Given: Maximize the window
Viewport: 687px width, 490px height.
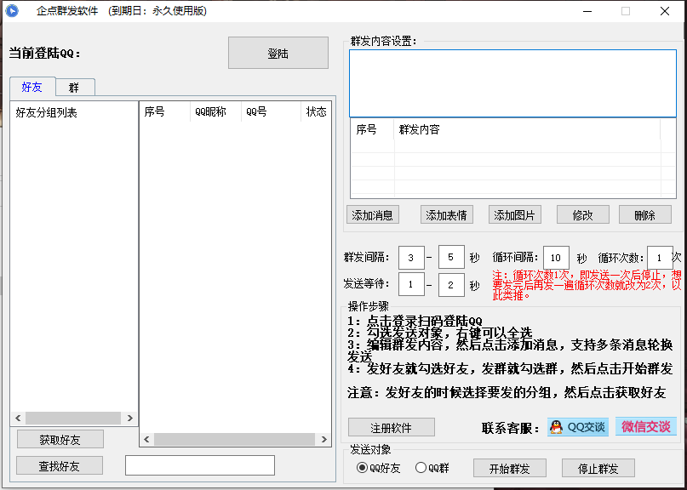Looking at the screenshot, I should click(x=626, y=11).
